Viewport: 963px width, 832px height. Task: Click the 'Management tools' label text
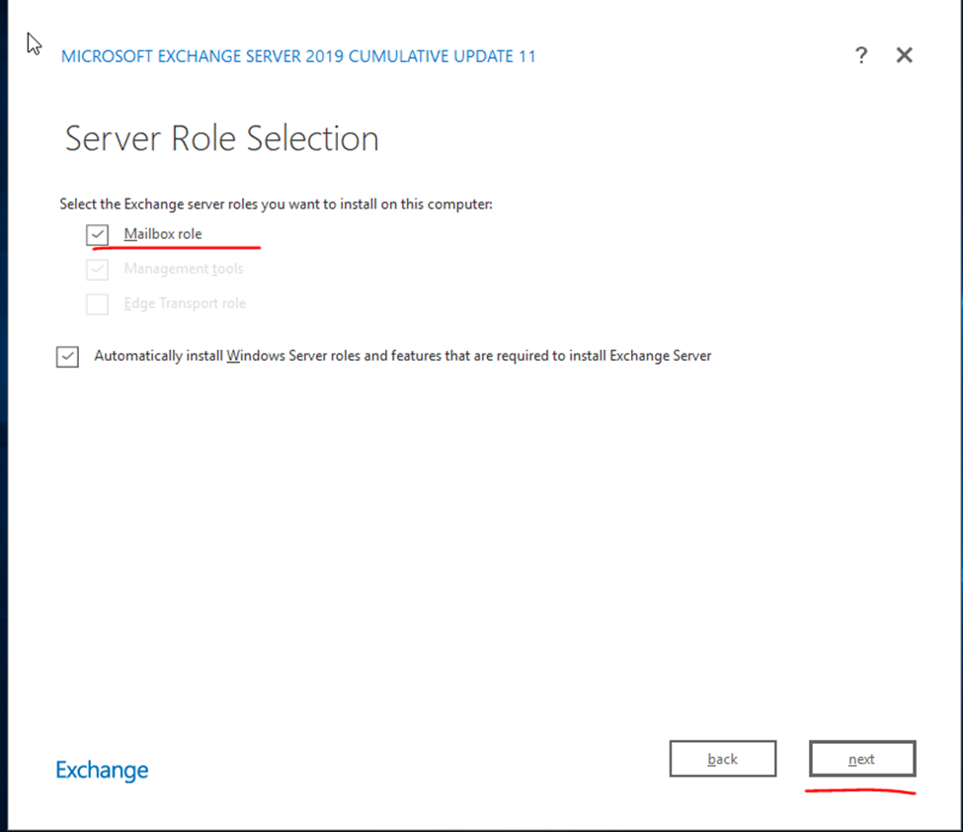tap(183, 269)
